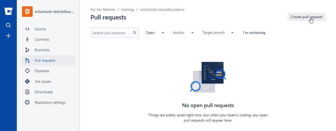The width and height of the screenshot is (336, 131).
Task: Click the Pipelines circular icon
Action: 27,71
